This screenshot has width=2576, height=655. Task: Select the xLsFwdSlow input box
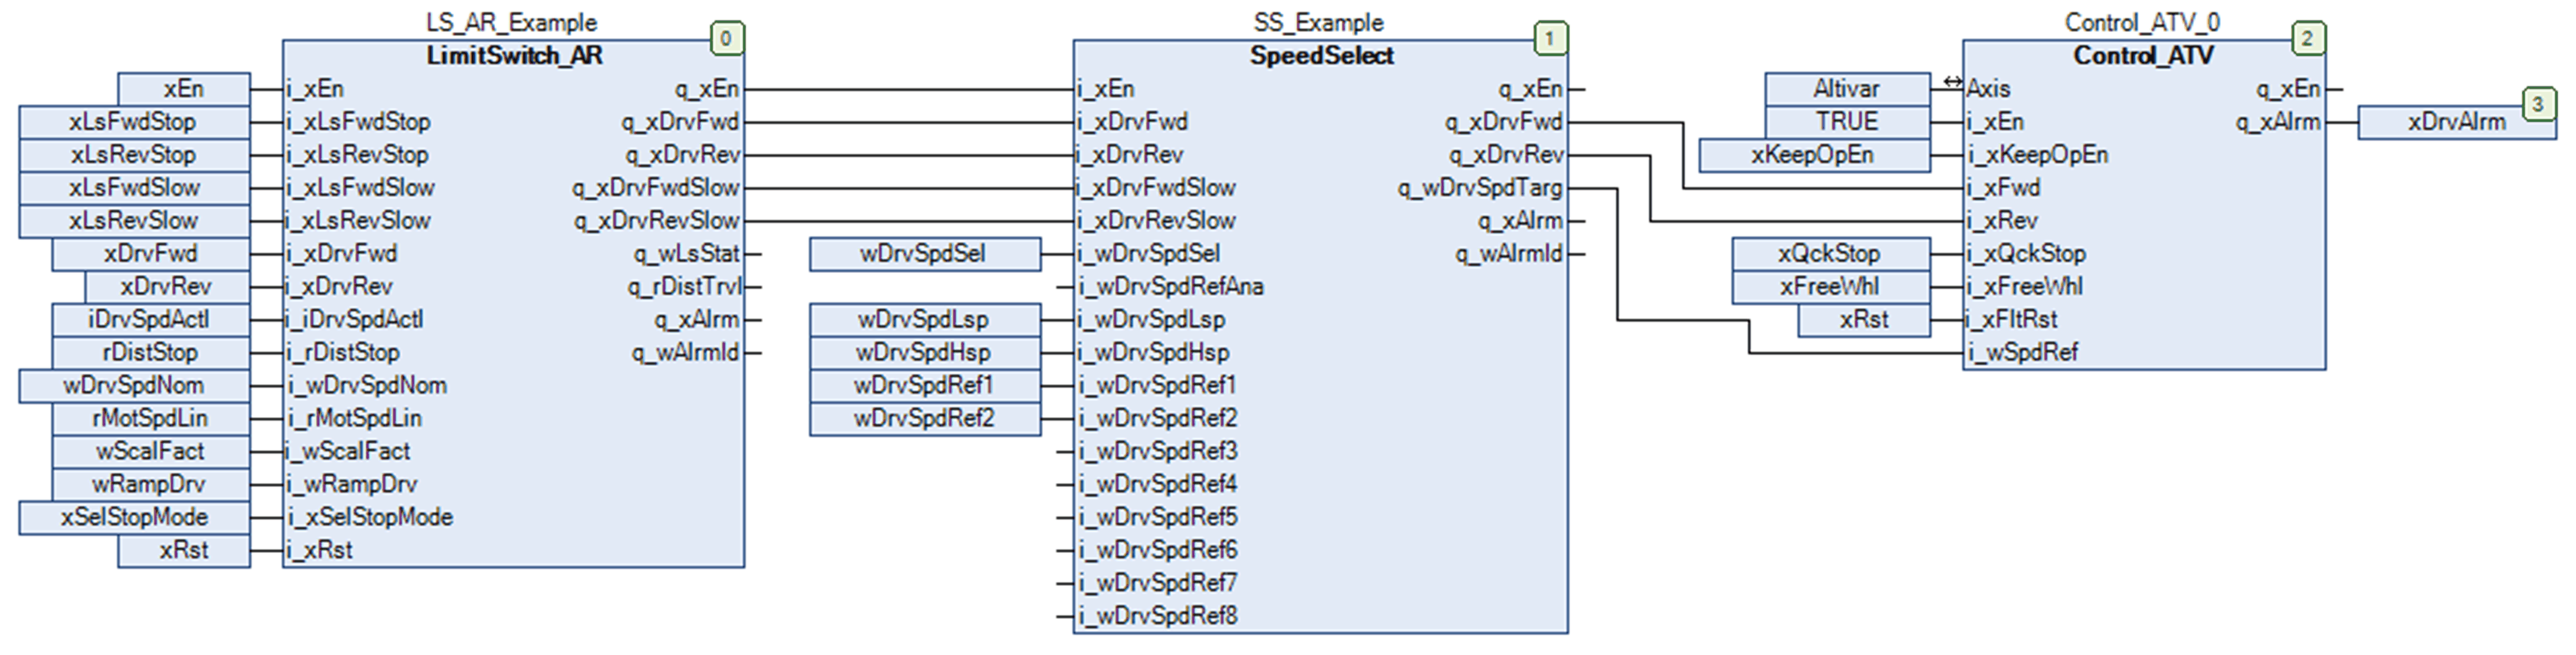click(134, 188)
